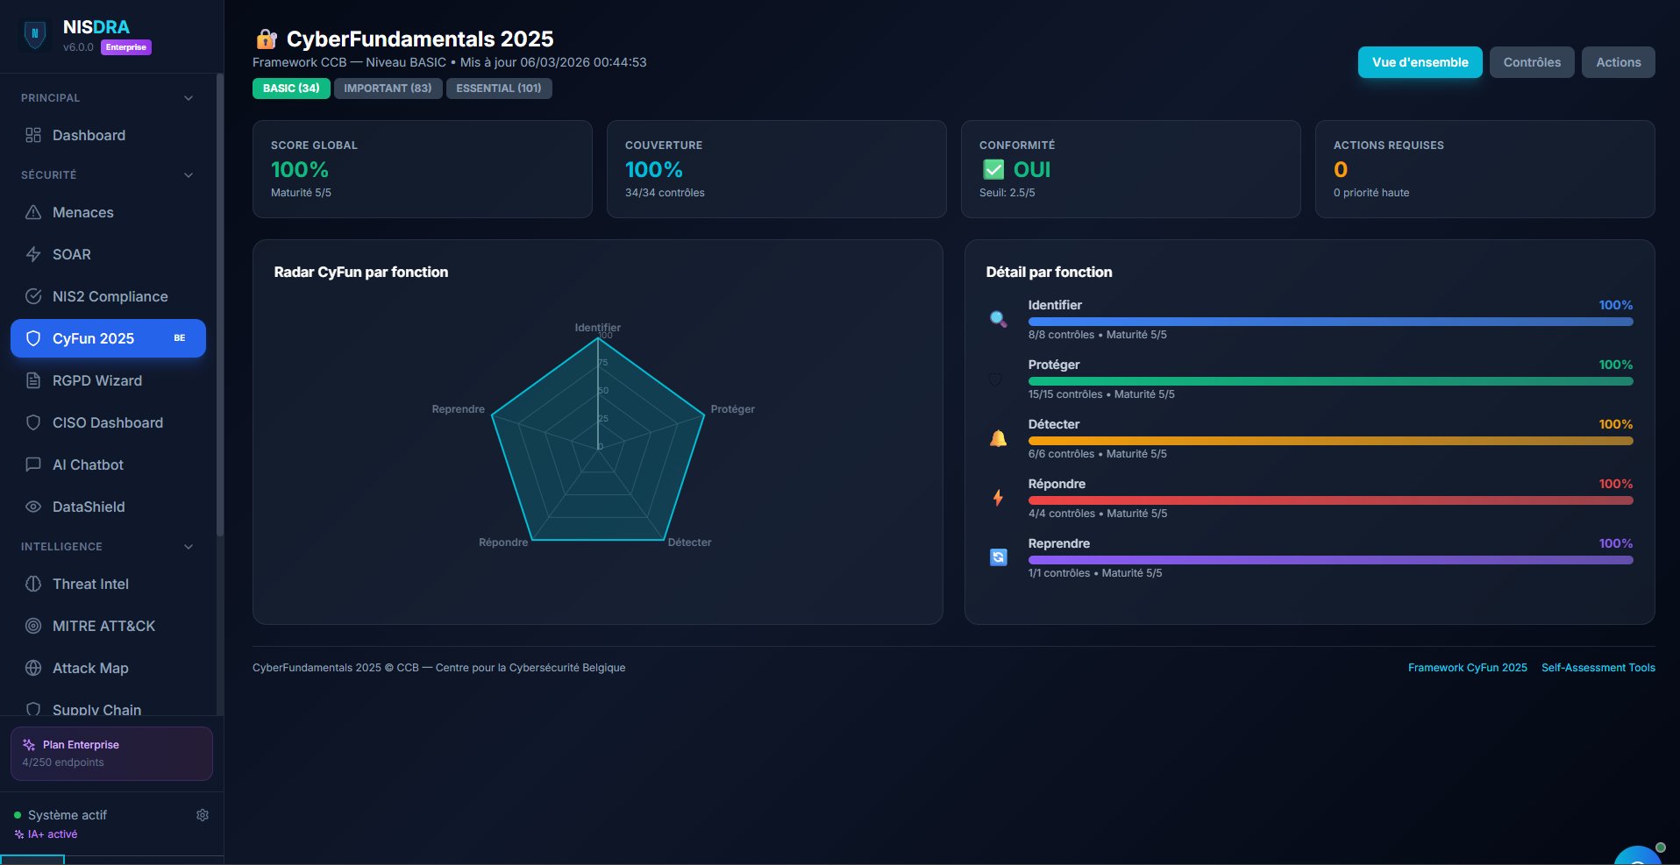Click the v6.0.0 version text
The image size is (1680, 865).
tap(78, 47)
